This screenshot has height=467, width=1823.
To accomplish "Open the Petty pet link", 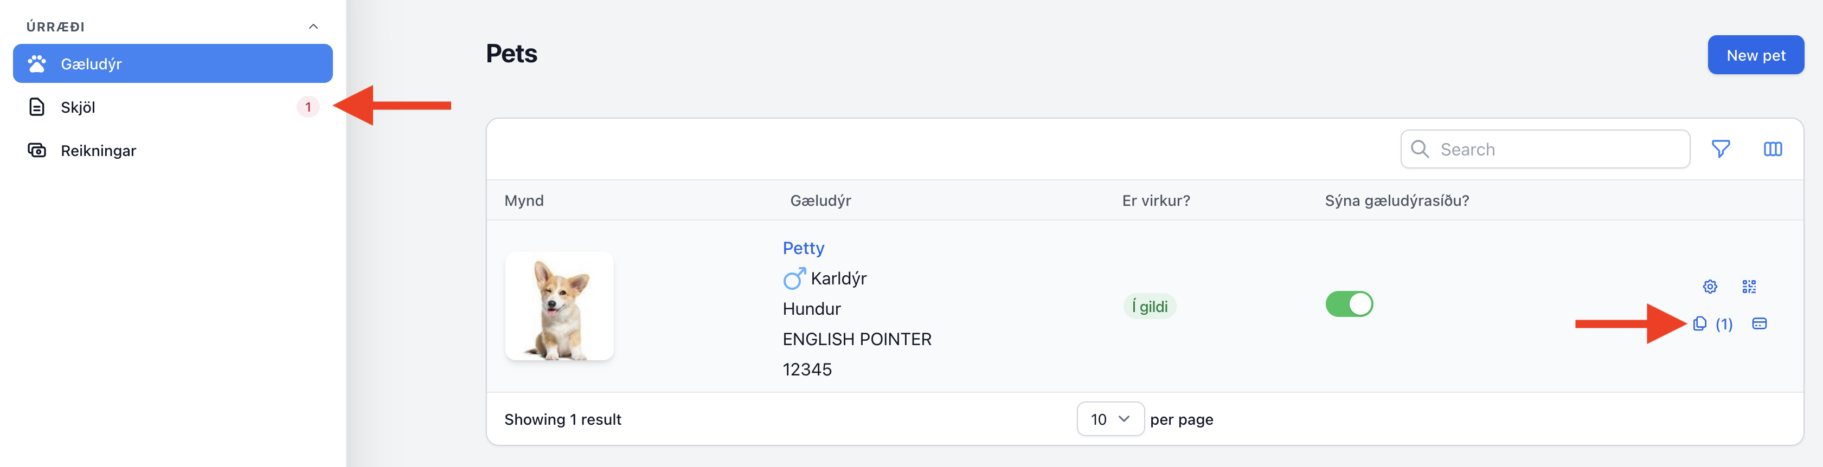I will (803, 248).
